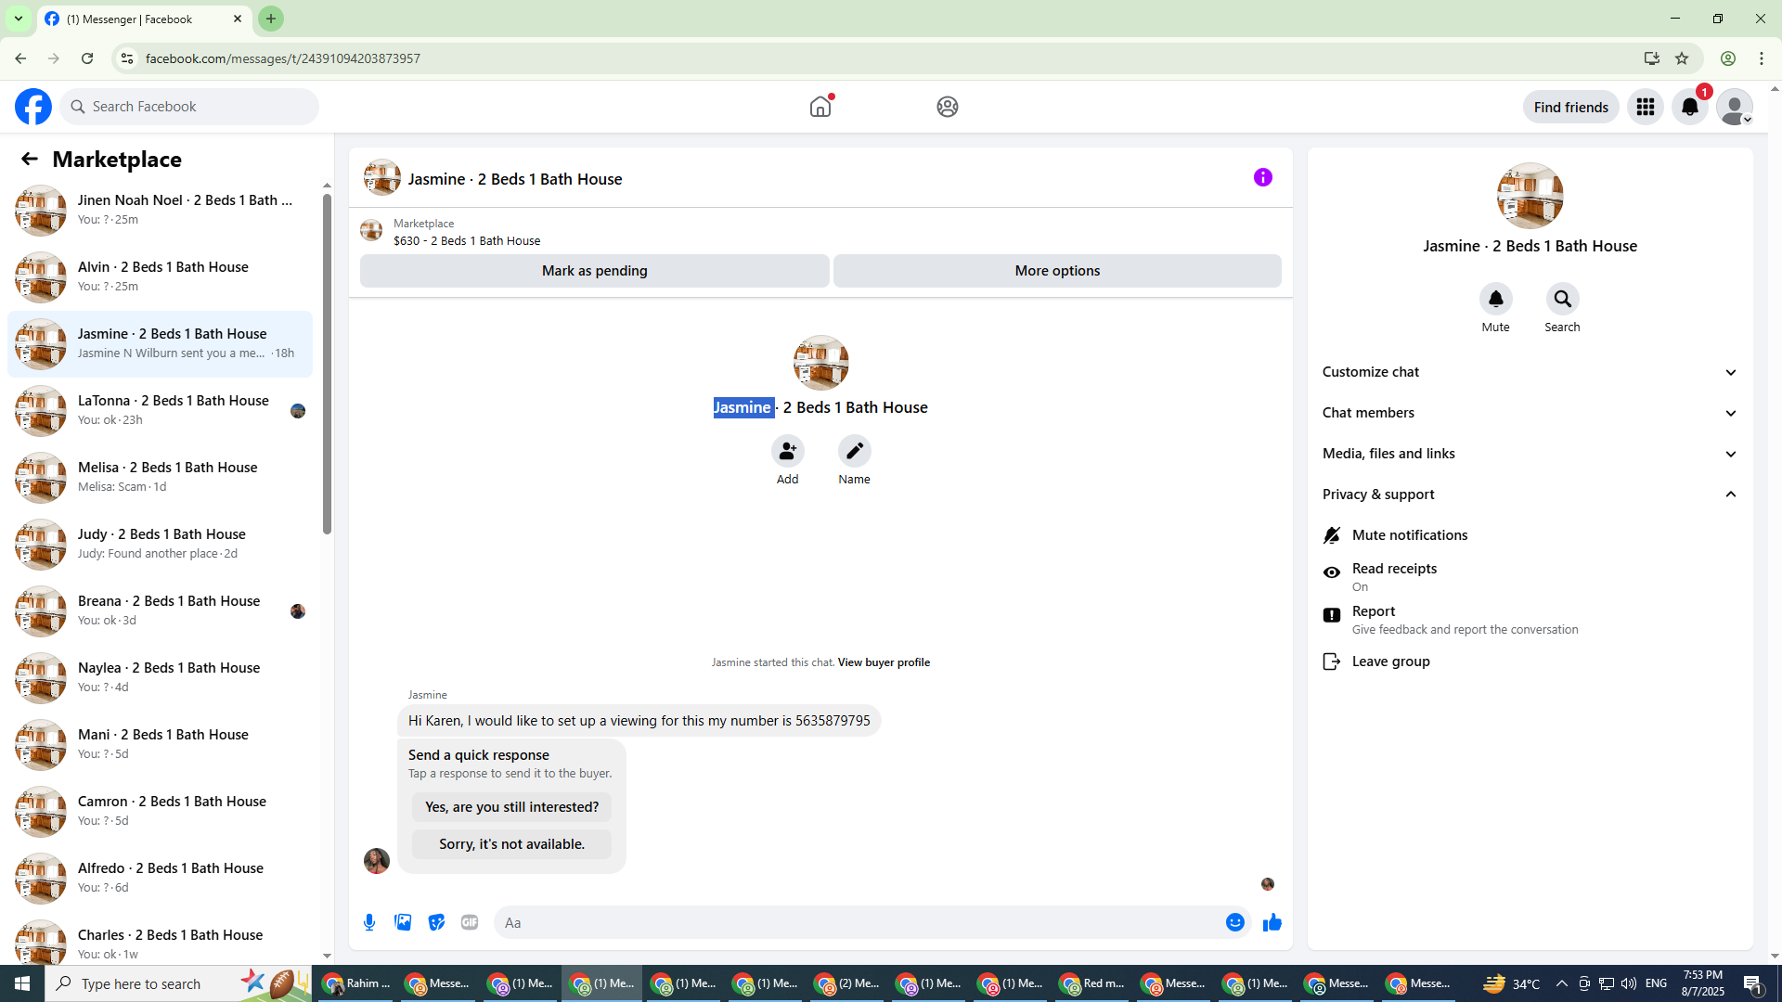This screenshot has width=1782, height=1002.
Task: Click the listing thumbnail in the right panel
Action: coord(1530,196)
